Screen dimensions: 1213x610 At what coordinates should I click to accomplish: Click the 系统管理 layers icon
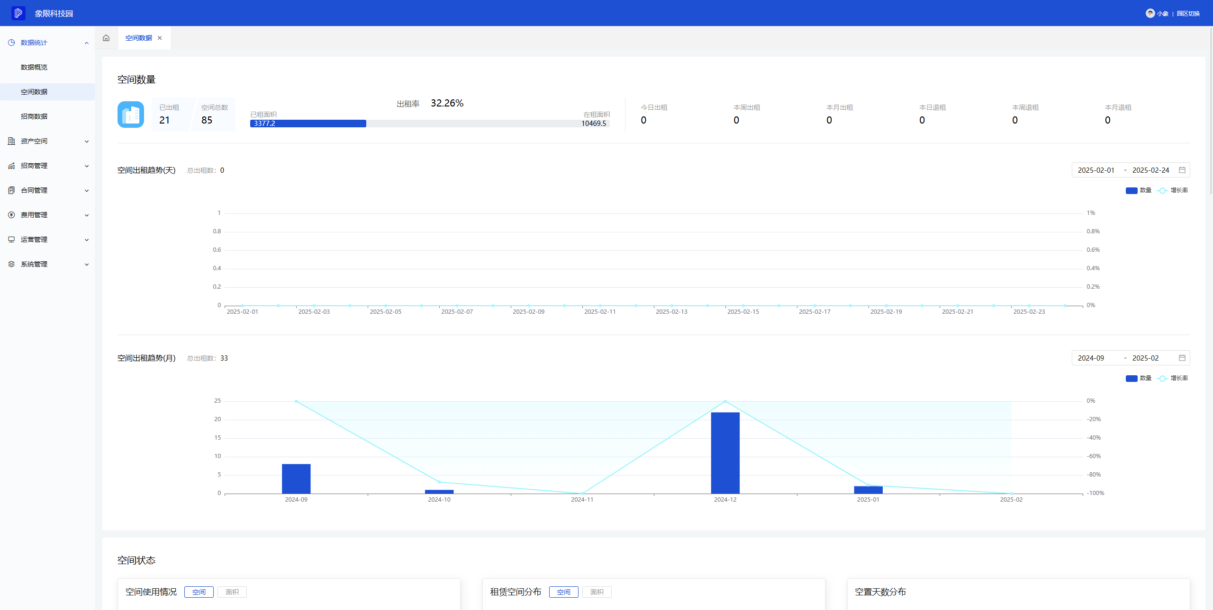coord(11,264)
